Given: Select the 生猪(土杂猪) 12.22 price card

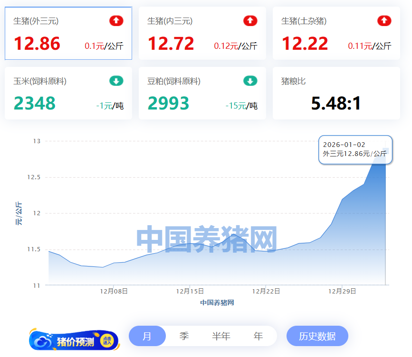Looking at the screenshot, I should (x=336, y=33).
